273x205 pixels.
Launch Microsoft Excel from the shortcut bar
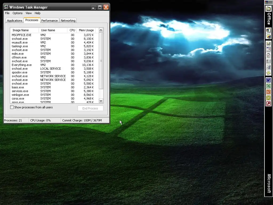coord(268,86)
